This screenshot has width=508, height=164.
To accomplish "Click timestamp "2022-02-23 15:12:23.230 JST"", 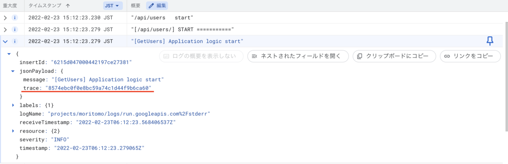I will pyautogui.click(x=71, y=18).
